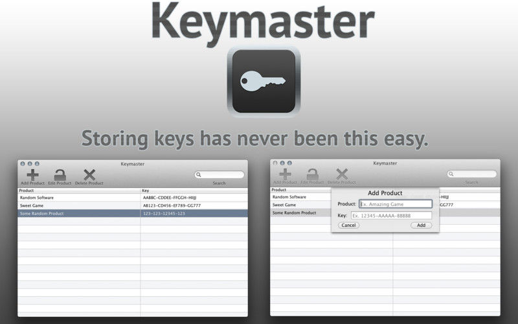Screen dimensions: 518x324
Task: Cancel the Add Product dialog
Action: coord(348,225)
